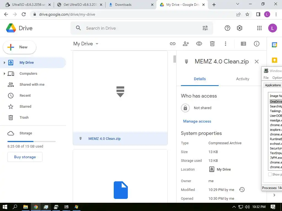The height and width of the screenshot is (211, 282).
Task: Open Google Keep side panel icon
Action: pos(274,60)
